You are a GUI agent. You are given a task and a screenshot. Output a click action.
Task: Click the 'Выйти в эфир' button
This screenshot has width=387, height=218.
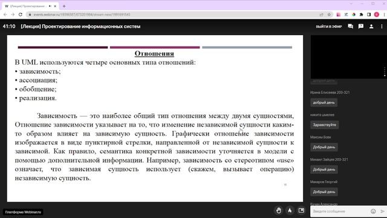click(x=329, y=27)
